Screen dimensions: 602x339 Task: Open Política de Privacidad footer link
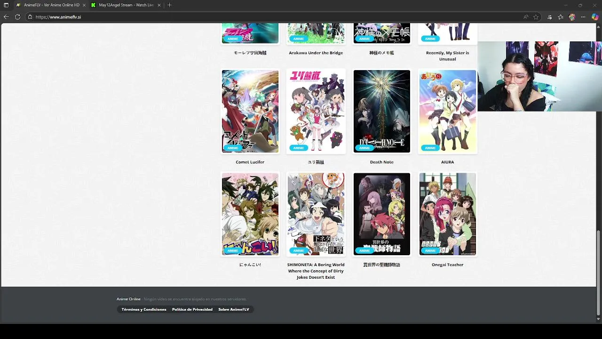click(x=192, y=309)
